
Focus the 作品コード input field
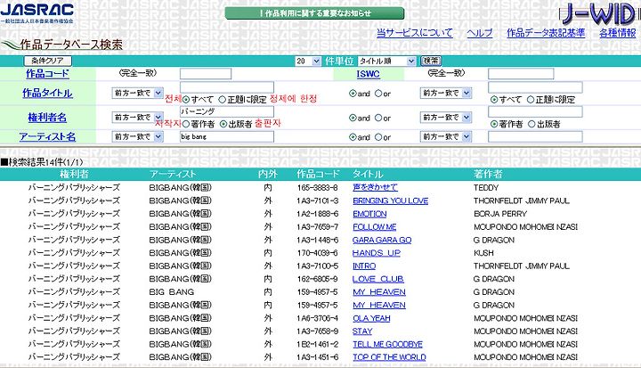206,74
